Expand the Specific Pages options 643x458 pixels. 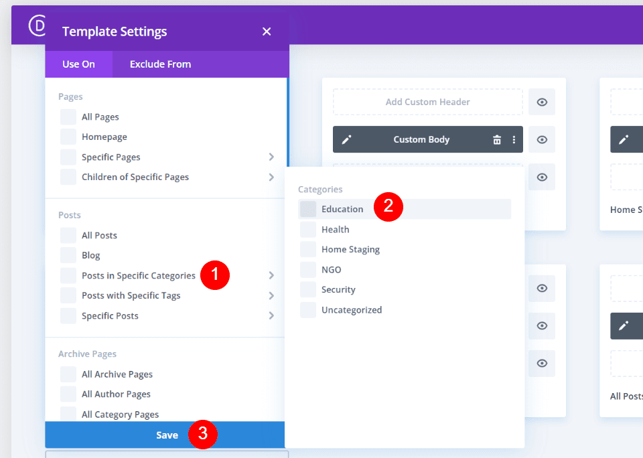pos(272,157)
